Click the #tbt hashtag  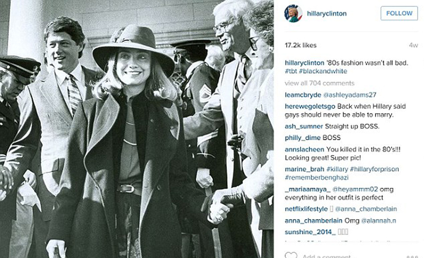point(290,71)
